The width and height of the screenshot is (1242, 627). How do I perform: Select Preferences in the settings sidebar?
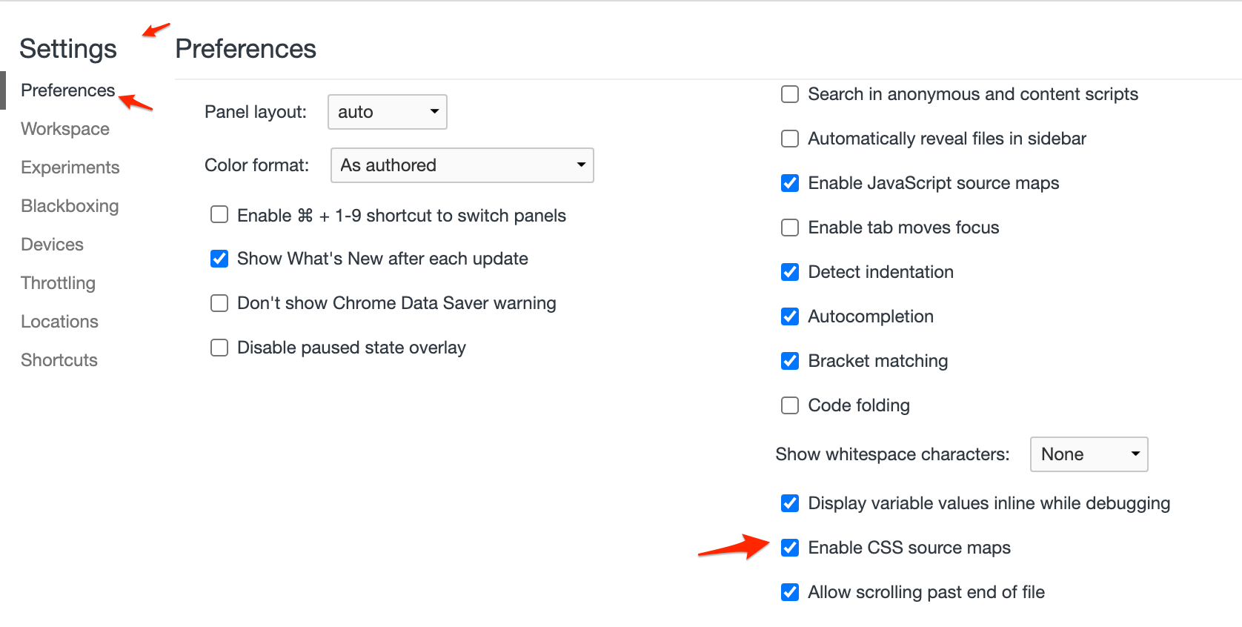pyautogui.click(x=67, y=90)
